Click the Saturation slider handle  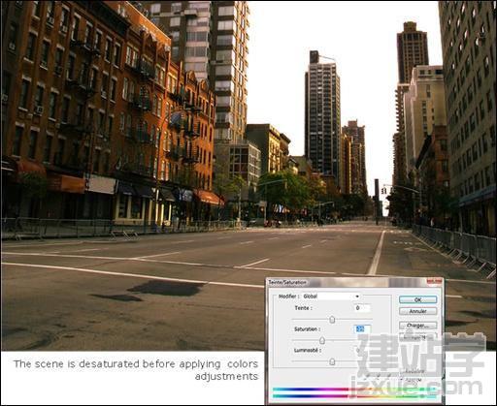click(x=322, y=340)
